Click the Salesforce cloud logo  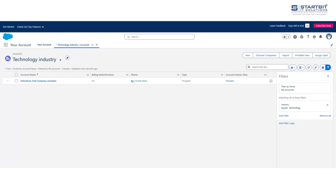8,37
